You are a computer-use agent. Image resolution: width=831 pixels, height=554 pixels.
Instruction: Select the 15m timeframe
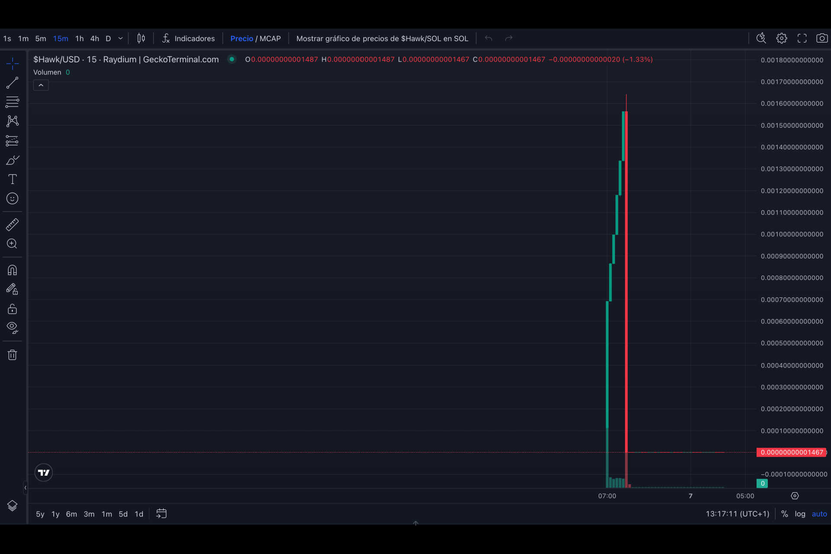(x=61, y=39)
